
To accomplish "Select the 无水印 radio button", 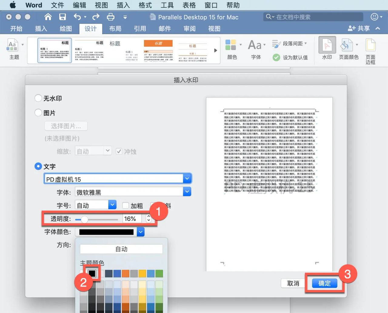I will pyautogui.click(x=38, y=98).
